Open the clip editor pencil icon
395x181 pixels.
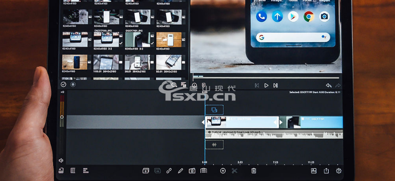[x=180, y=171]
